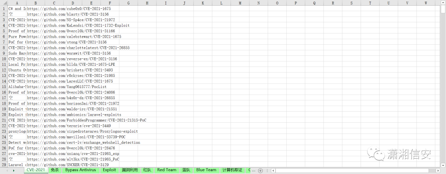Select column A header
This screenshot has width=446, height=174.
(17, 3)
